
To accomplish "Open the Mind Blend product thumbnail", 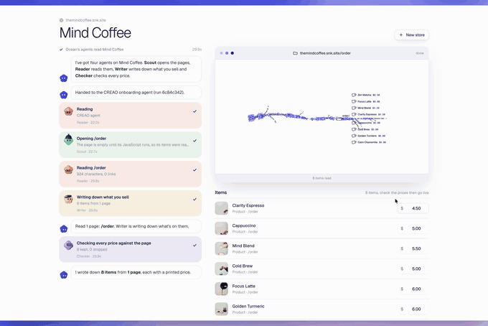I will 221,248.
